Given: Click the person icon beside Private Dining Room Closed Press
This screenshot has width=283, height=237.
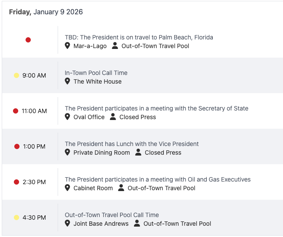Looking at the screenshot, I should 138,153.
